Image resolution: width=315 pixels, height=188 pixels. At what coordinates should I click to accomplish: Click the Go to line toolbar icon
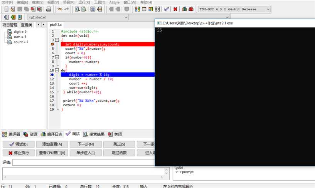click(x=99, y=9)
